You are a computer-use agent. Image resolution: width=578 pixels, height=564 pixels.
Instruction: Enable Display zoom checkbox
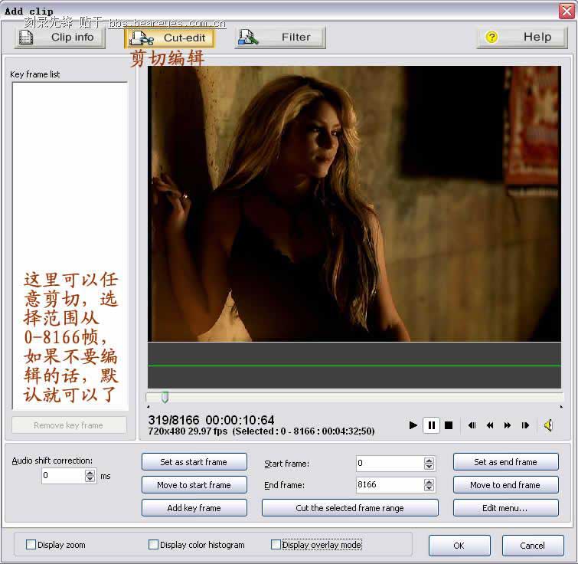[31, 544]
